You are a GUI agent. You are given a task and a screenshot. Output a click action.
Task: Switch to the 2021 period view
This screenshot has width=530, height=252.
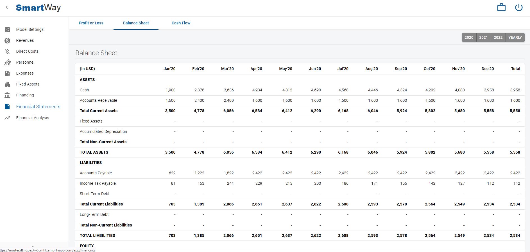coord(483,37)
